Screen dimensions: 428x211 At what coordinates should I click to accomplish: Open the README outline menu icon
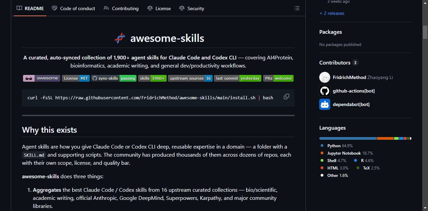click(297, 8)
